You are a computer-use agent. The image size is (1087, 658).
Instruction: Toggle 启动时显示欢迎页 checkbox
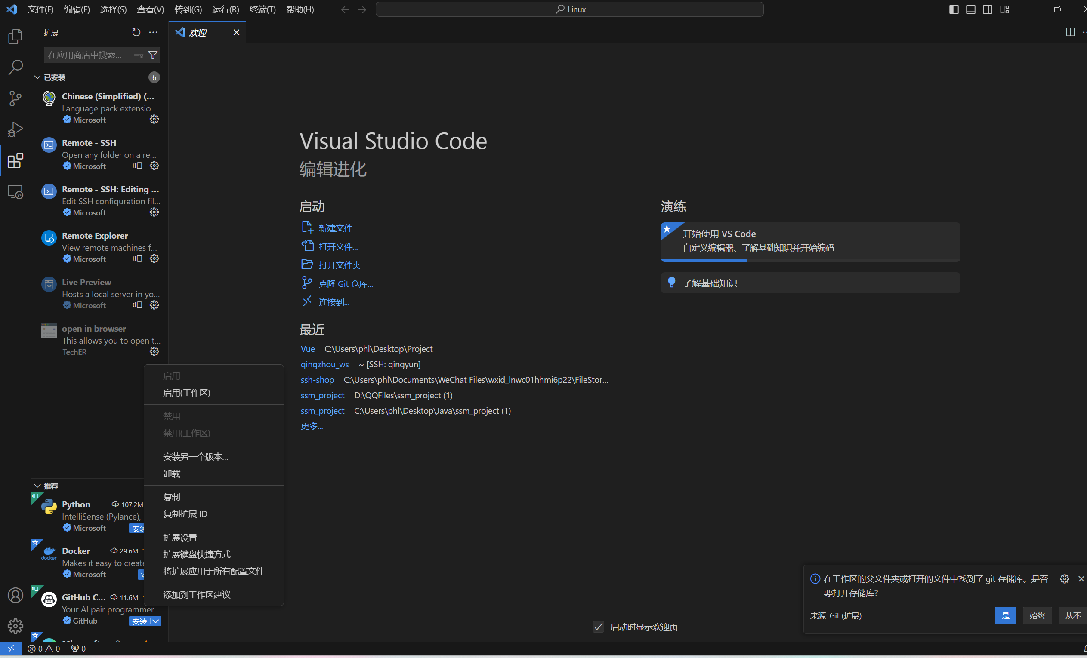[x=598, y=627]
